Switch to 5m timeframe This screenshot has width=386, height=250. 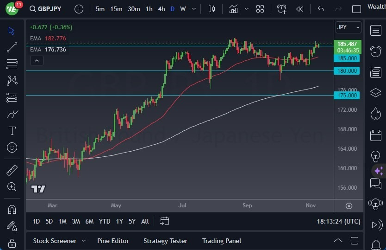click(x=100, y=9)
